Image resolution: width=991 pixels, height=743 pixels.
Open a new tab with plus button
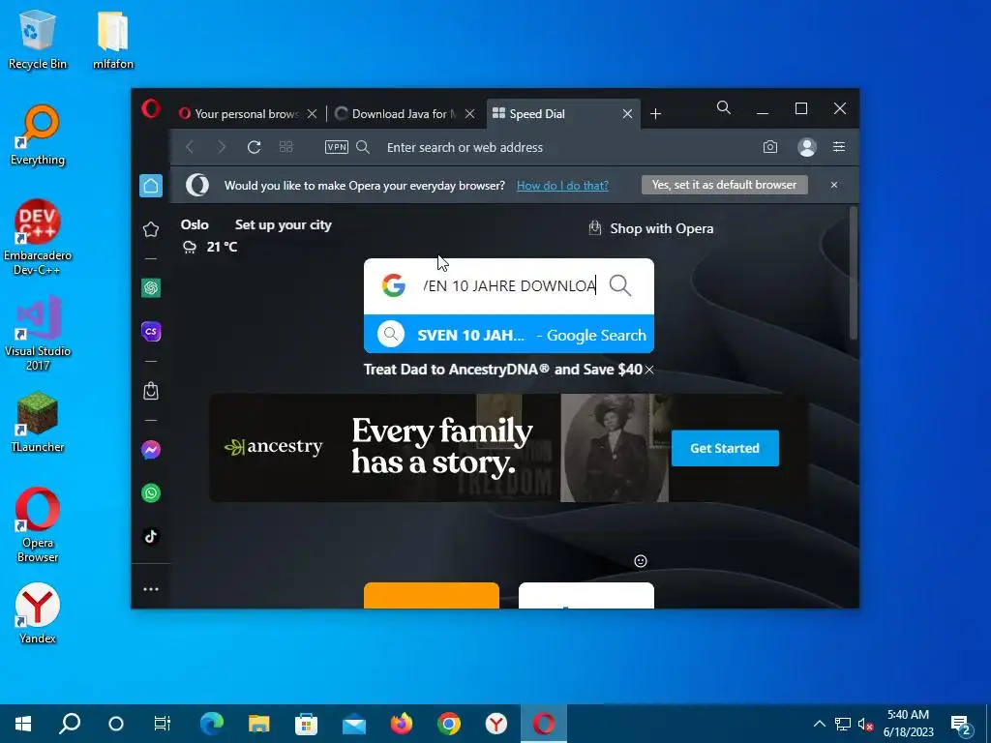655,114
